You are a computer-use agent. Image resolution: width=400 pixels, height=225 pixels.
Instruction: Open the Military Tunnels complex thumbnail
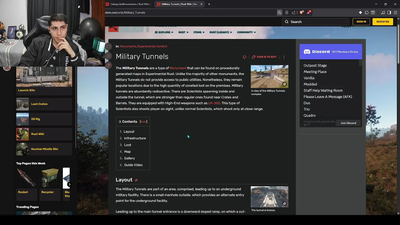tap(269, 77)
